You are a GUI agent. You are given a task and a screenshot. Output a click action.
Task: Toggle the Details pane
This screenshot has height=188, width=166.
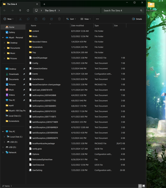click(137, 19)
